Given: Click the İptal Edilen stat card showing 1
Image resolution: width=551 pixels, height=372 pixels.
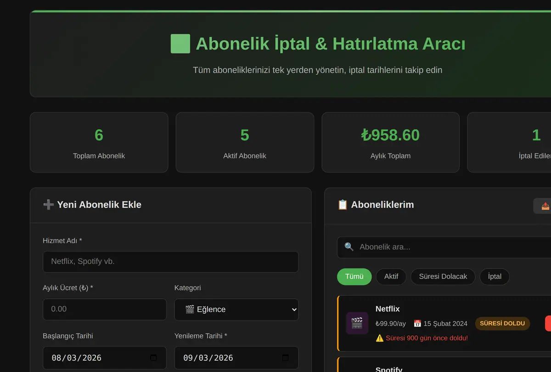Looking at the screenshot, I should (x=509, y=142).
